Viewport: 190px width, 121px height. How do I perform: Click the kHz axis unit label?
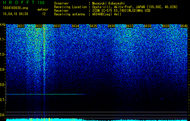pos(3,25)
